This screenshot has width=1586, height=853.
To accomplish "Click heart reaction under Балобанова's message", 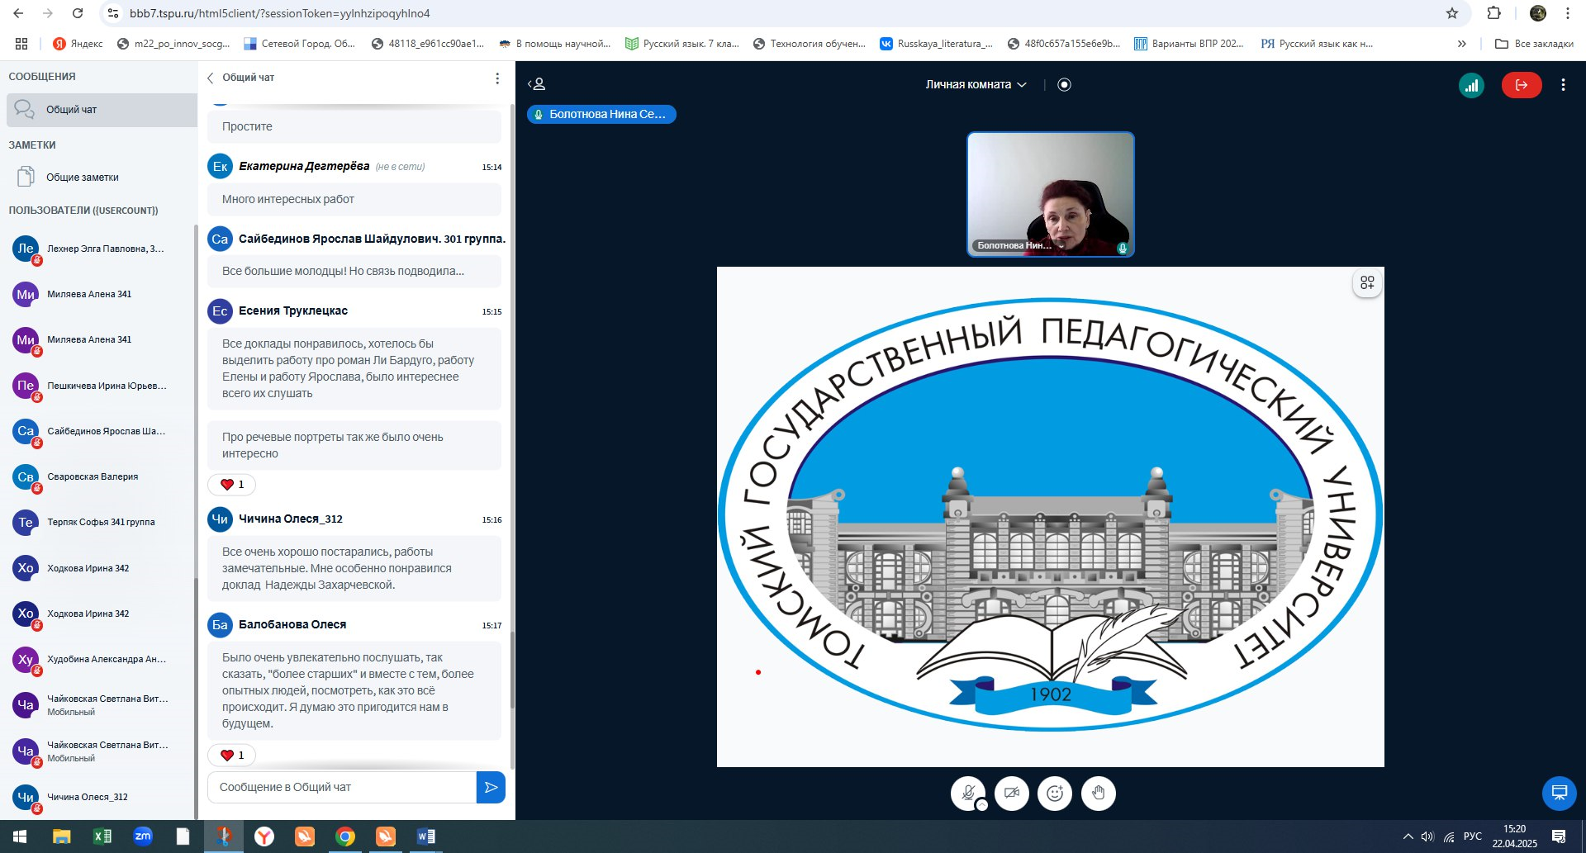I will 232,756.
